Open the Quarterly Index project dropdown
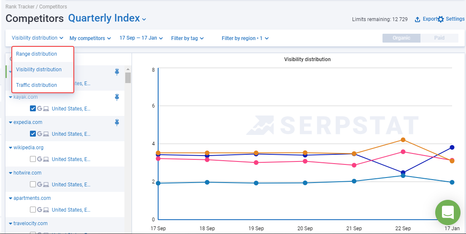Viewport: 466px width, 234px height. tap(107, 19)
